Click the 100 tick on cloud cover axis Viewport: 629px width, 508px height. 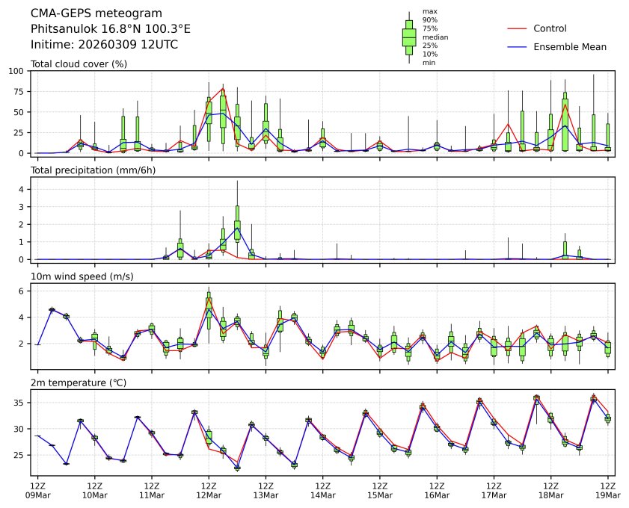pyautogui.click(x=18, y=71)
